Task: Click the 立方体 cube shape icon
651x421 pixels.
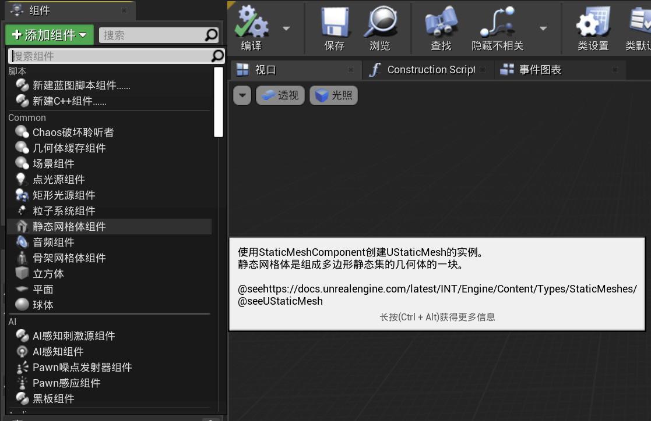Action: (22, 273)
